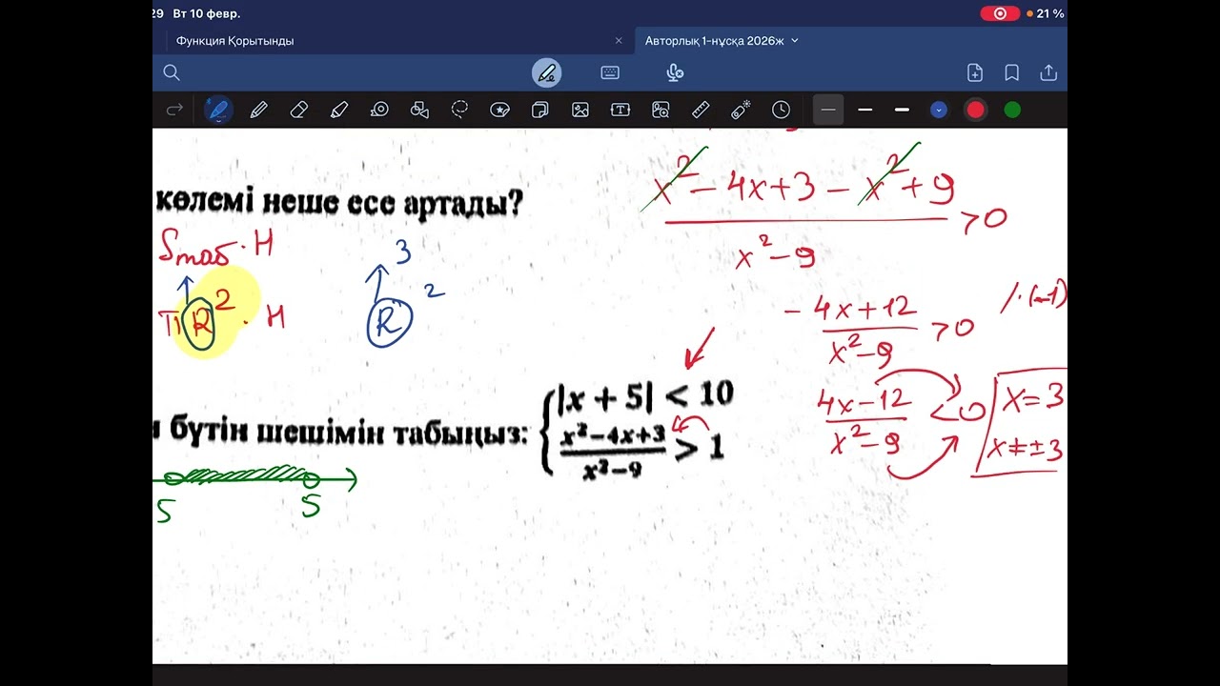Open the sticky note tool
This screenshot has width=1220, height=686.
coord(539,110)
